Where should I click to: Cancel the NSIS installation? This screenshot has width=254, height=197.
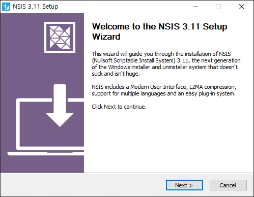(228, 185)
